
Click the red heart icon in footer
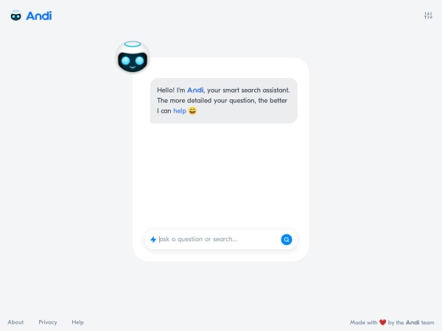point(382,322)
